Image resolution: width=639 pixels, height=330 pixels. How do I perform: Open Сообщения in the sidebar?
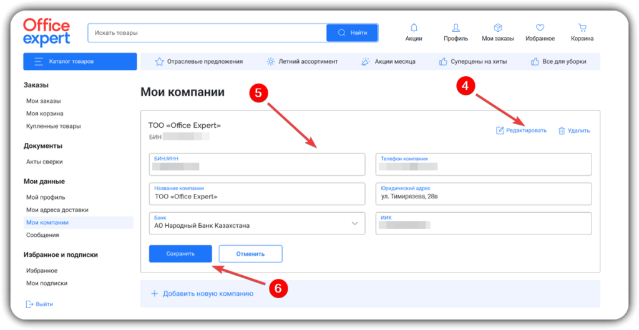pos(42,235)
